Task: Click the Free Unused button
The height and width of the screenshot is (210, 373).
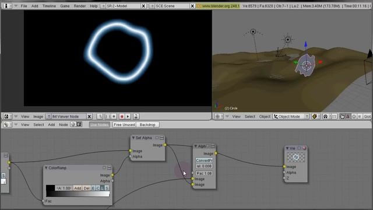Action: pos(124,124)
